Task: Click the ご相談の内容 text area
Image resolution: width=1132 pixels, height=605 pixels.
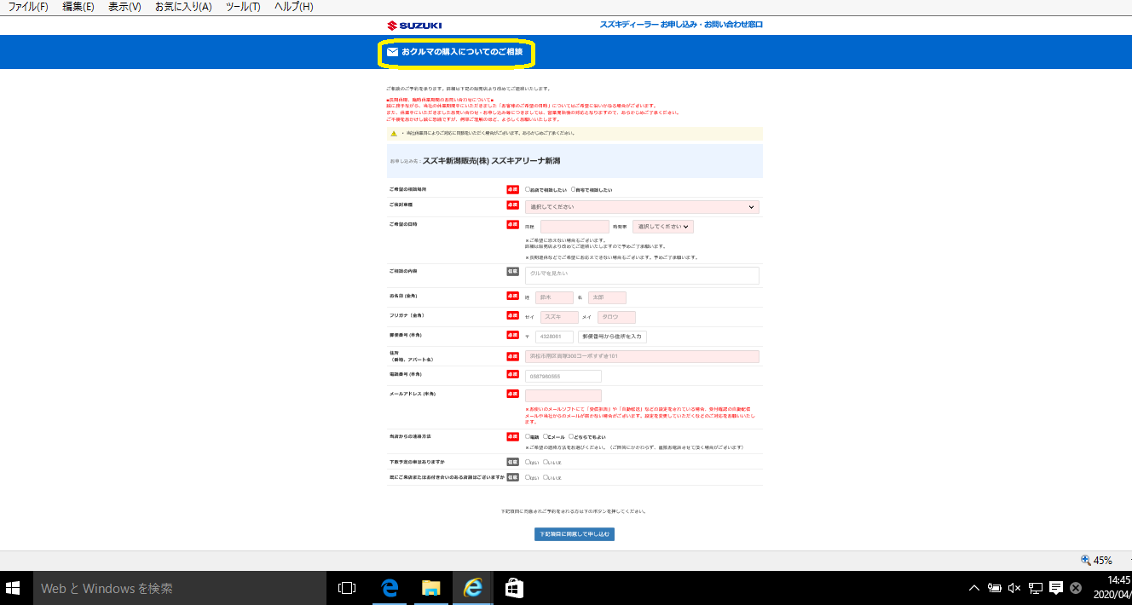Action: coord(642,275)
